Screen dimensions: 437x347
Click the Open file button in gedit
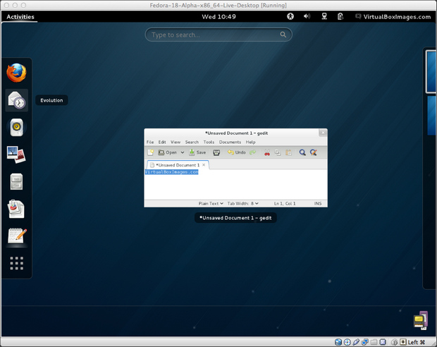pos(168,152)
